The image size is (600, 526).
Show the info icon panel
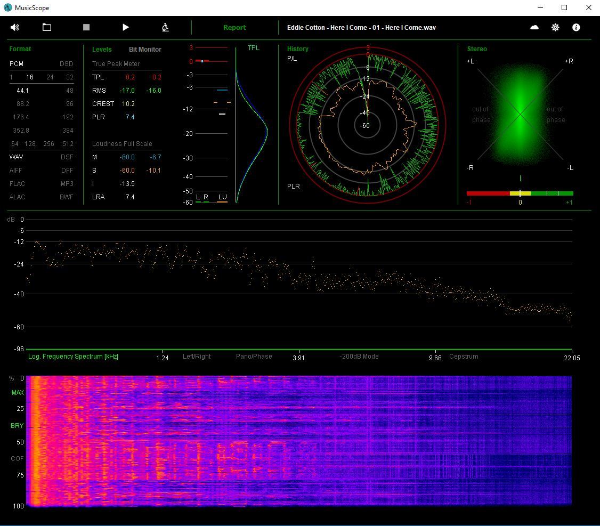click(x=576, y=27)
